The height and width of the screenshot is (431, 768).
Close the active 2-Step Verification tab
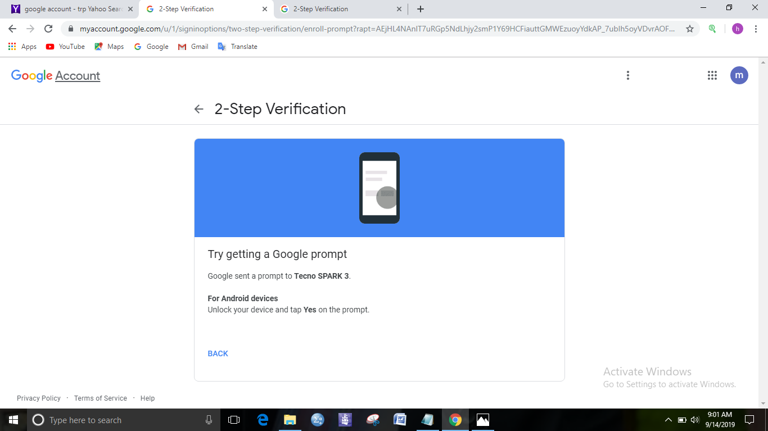[x=265, y=9]
